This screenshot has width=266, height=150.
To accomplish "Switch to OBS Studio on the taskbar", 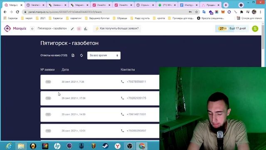I will tap(130, 146).
